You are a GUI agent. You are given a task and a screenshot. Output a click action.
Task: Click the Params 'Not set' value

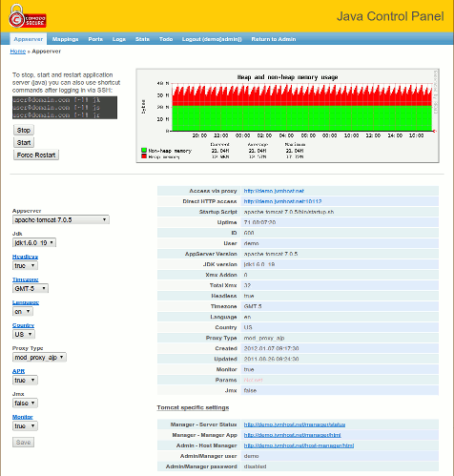coord(253,380)
